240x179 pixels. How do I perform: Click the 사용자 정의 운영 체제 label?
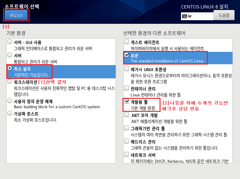(x=33, y=101)
